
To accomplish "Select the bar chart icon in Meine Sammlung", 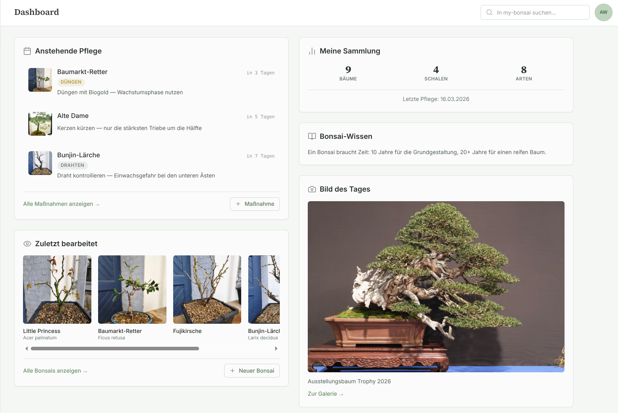I will 311,51.
